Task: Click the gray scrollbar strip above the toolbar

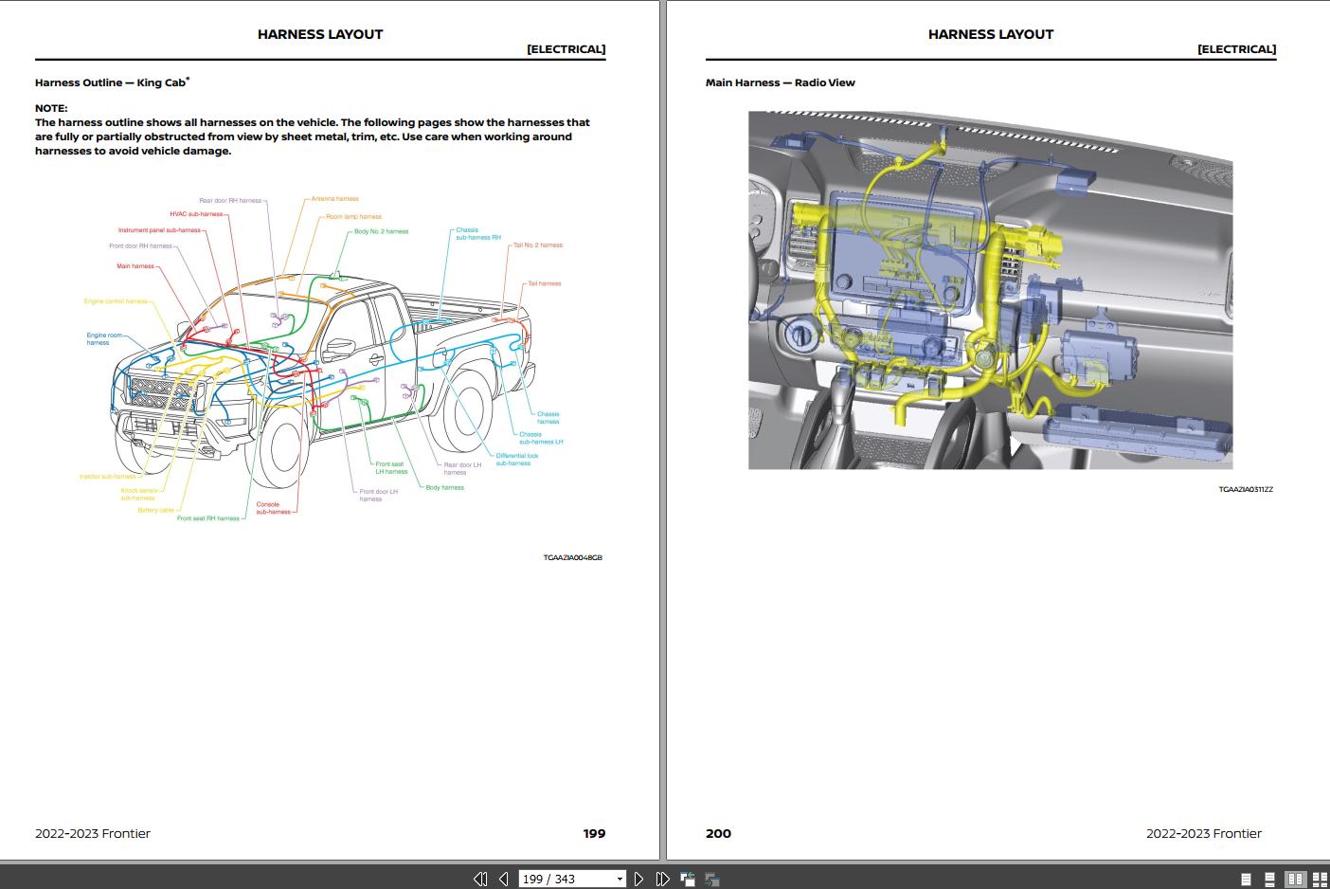Action: click(x=663, y=864)
